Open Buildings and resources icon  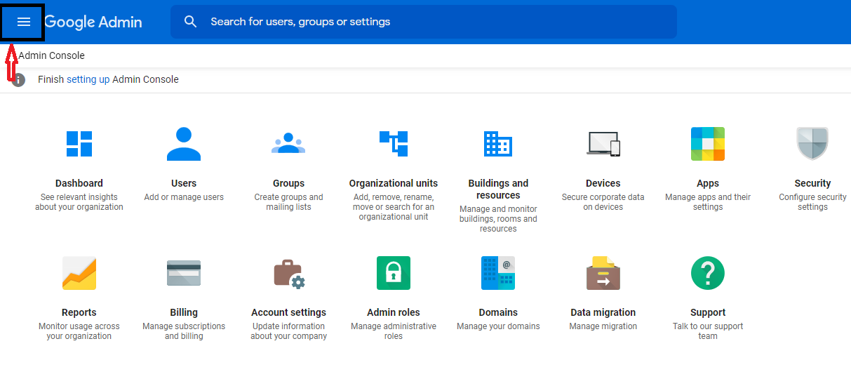(x=498, y=144)
